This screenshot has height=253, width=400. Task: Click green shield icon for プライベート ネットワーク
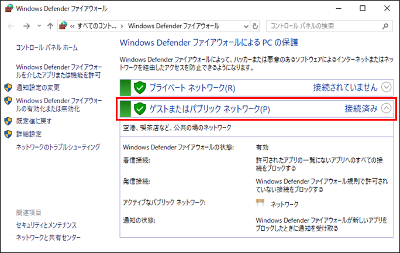140,88
